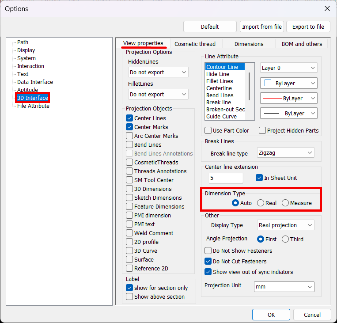Viewport: 337px width, 323px height.
Task: Uncheck Center Lines checkbox
Action: [129, 118]
